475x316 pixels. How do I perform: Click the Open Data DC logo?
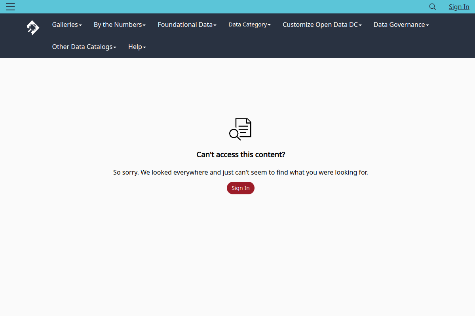pos(33,28)
